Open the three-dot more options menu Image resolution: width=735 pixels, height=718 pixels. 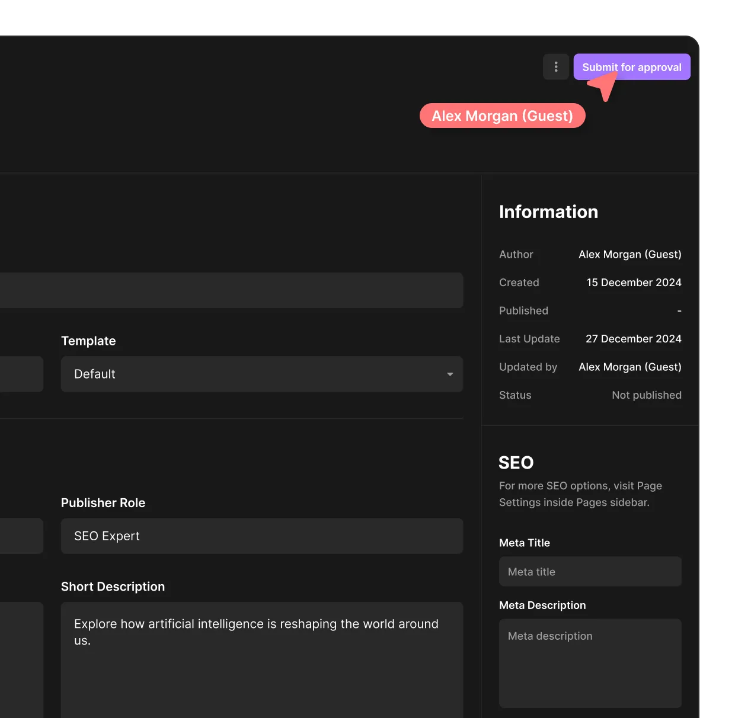(x=556, y=67)
